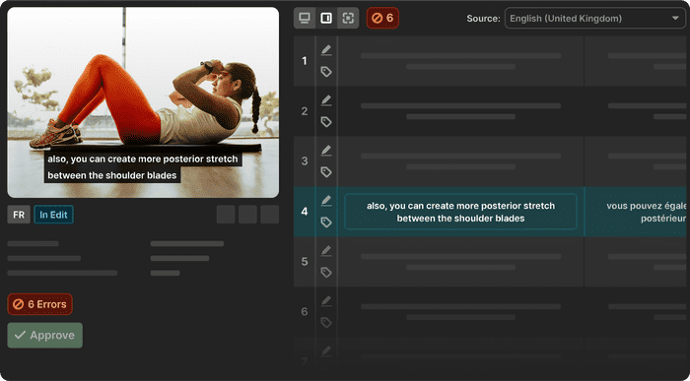Image resolution: width=690 pixels, height=381 pixels.
Task: Select subtitle row number 3
Action: 305,161
